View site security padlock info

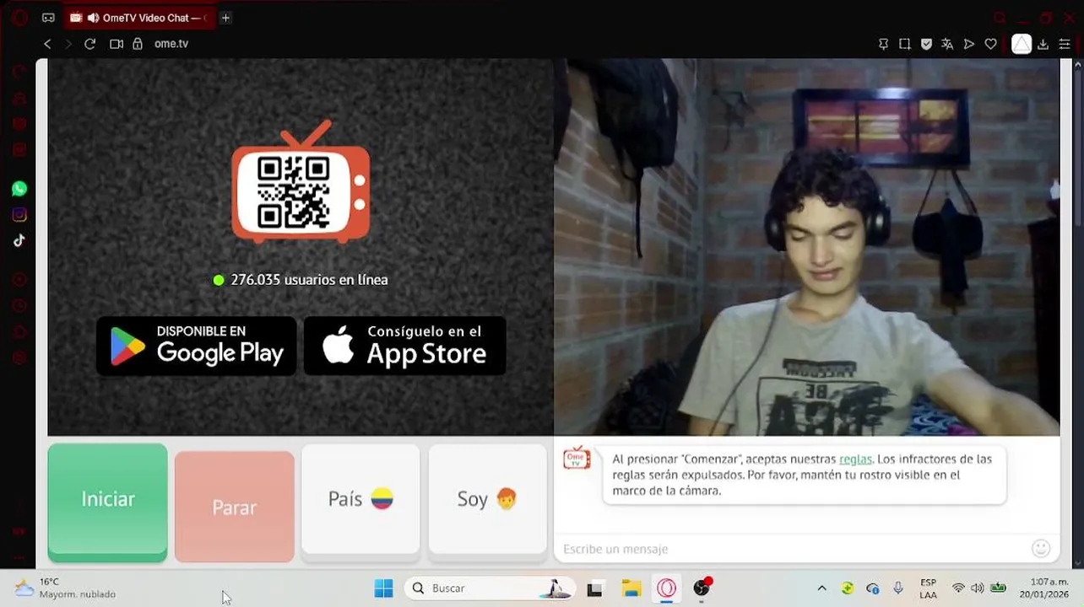[x=138, y=44]
